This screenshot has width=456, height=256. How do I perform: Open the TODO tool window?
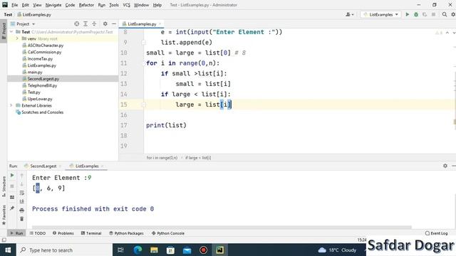[x=38, y=233]
